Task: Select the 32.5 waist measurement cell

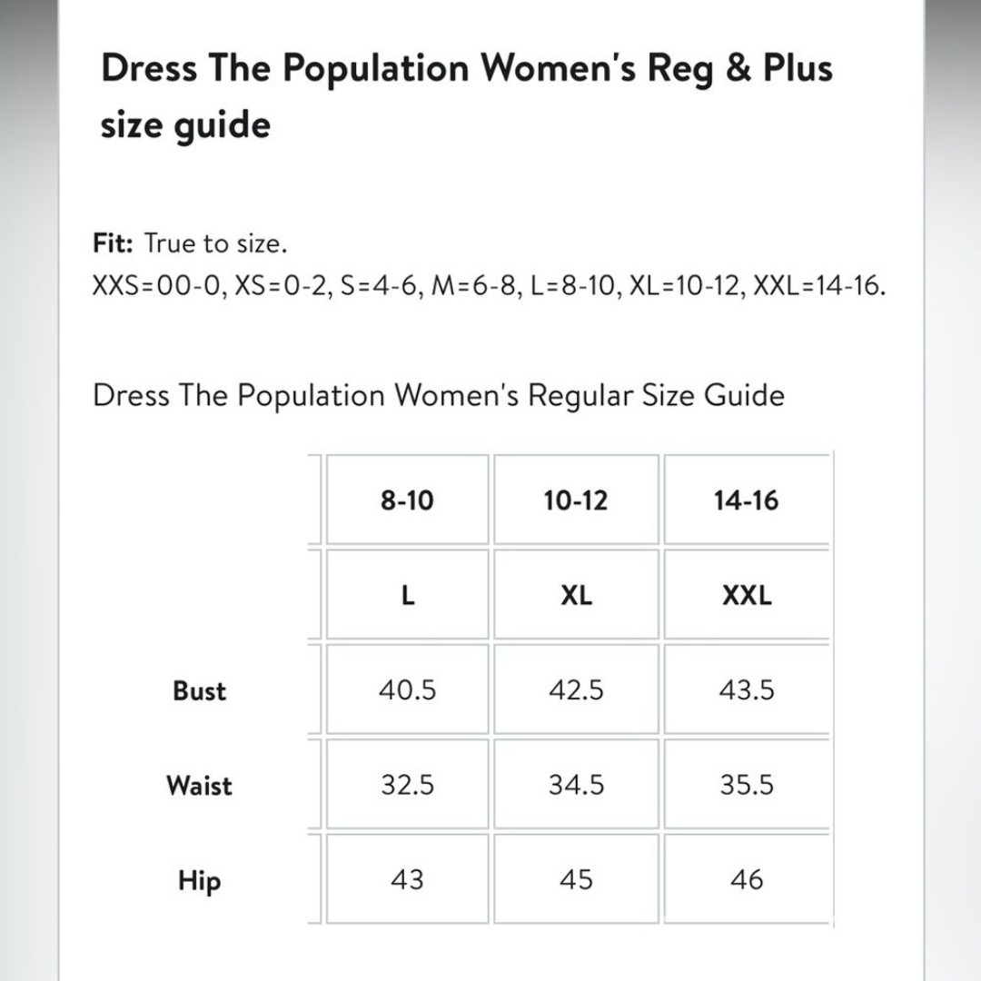Action: point(407,784)
